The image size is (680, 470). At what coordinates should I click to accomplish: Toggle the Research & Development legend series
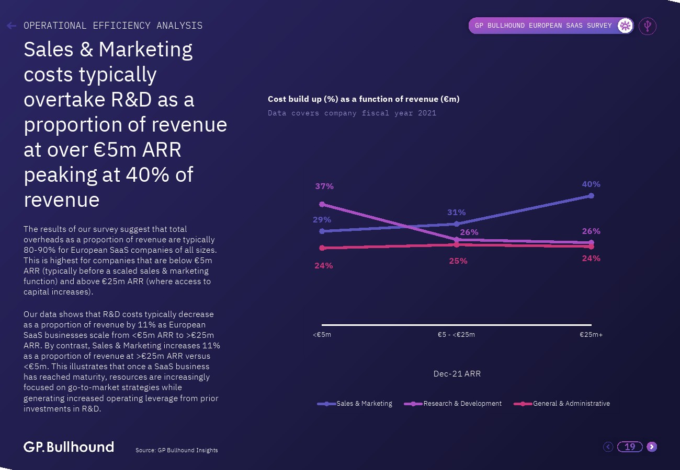click(x=453, y=404)
